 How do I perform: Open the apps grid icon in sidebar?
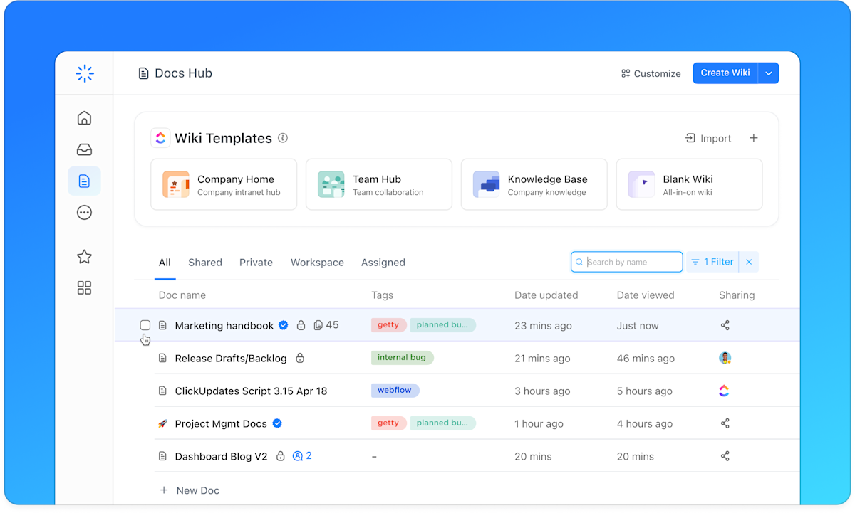point(84,287)
